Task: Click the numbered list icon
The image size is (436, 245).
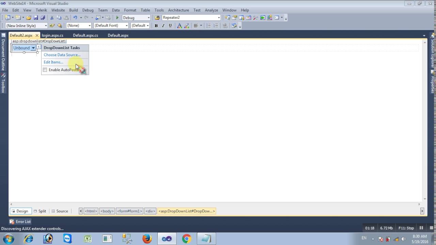Action: 216,26
